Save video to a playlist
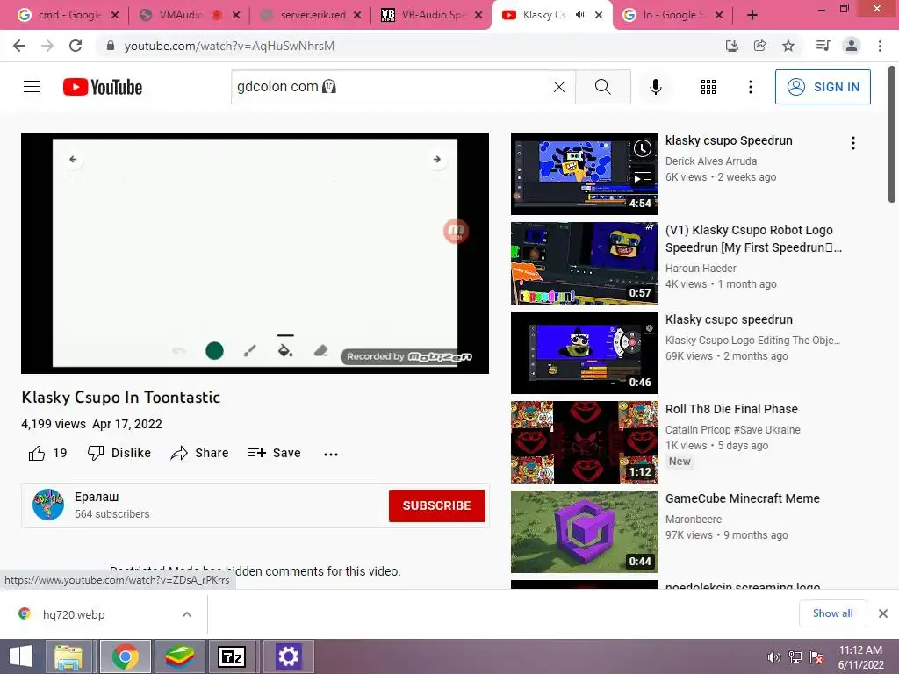899x674 pixels. (274, 453)
